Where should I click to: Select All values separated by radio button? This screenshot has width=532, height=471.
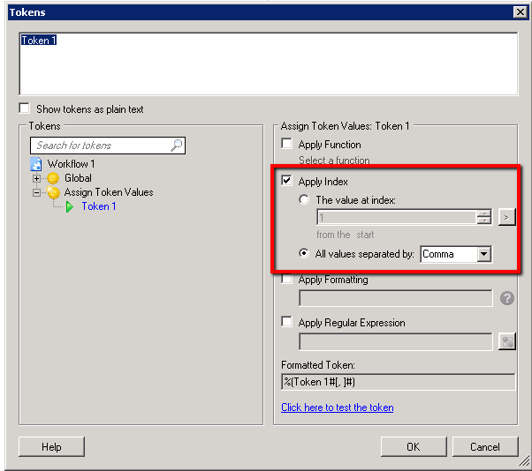pos(304,253)
